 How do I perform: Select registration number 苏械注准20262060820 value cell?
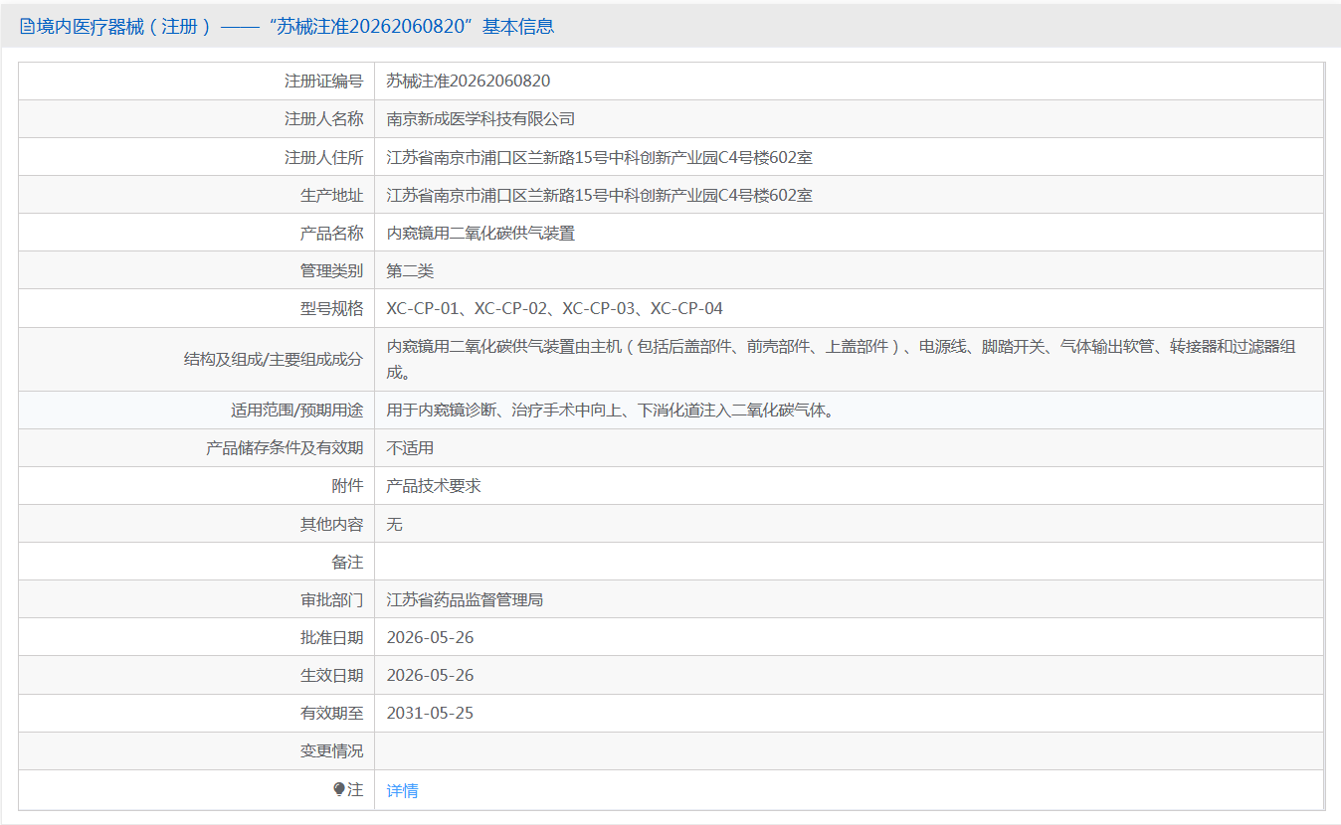pyautogui.click(x=849, y=82)
